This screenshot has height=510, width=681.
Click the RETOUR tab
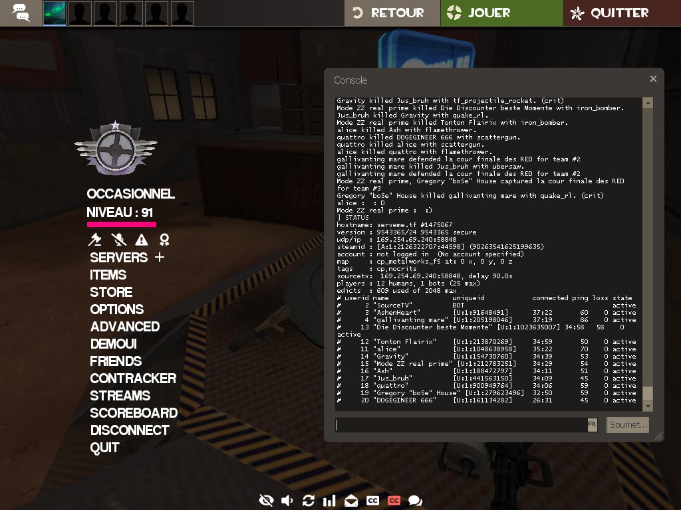pos(392,13)
